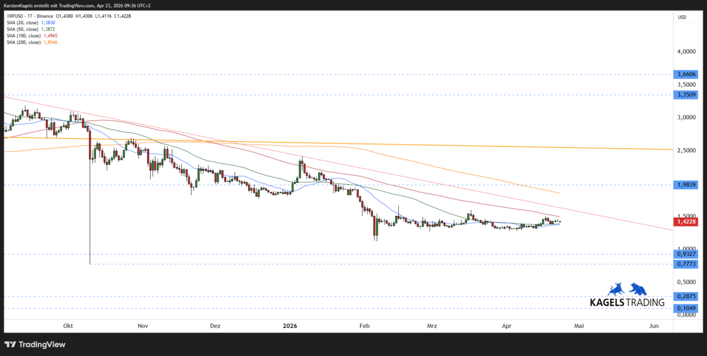Select the SMA (50, close) indicator legend
Image resolution: width=707 pixels, height=356 pixels.
tap(24, 29)
